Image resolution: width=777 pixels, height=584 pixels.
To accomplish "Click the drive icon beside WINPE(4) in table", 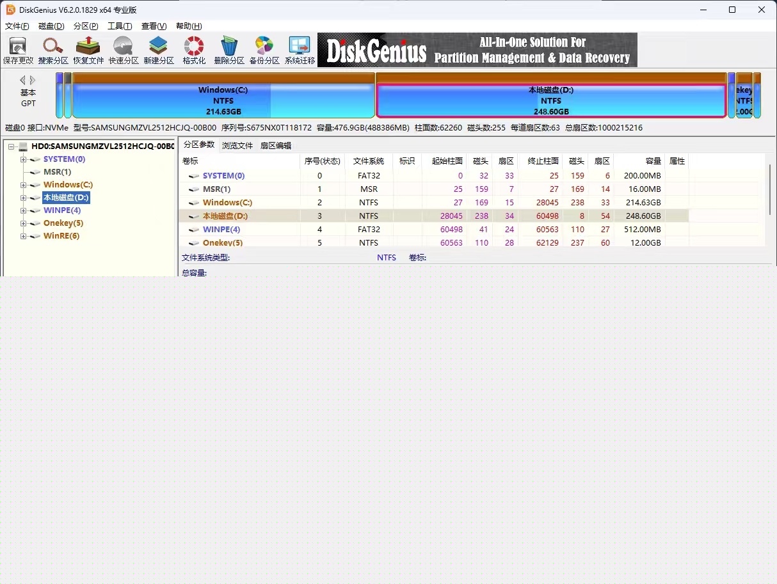I will [x=194, y=230].
